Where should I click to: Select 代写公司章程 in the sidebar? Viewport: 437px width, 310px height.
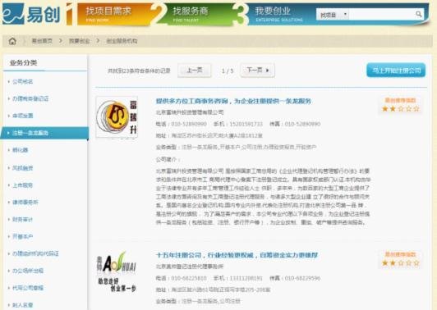point(28,288)
